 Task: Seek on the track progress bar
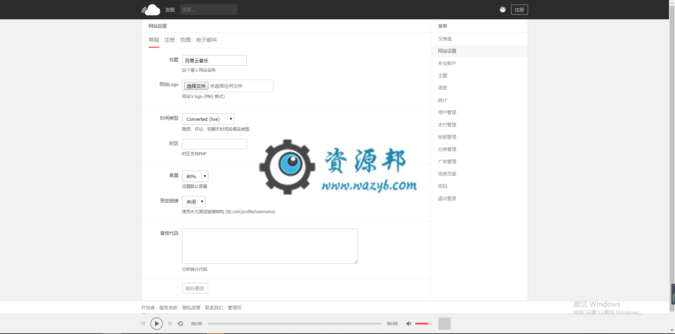[295, 323]
